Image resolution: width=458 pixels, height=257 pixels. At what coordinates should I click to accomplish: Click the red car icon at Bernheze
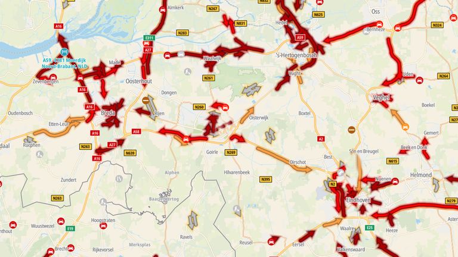(x=379, y=24)
